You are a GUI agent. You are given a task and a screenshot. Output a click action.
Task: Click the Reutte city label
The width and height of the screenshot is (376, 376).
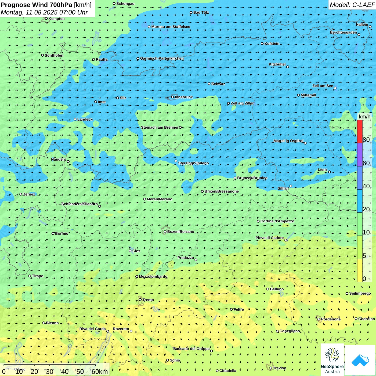pos(102,59)
